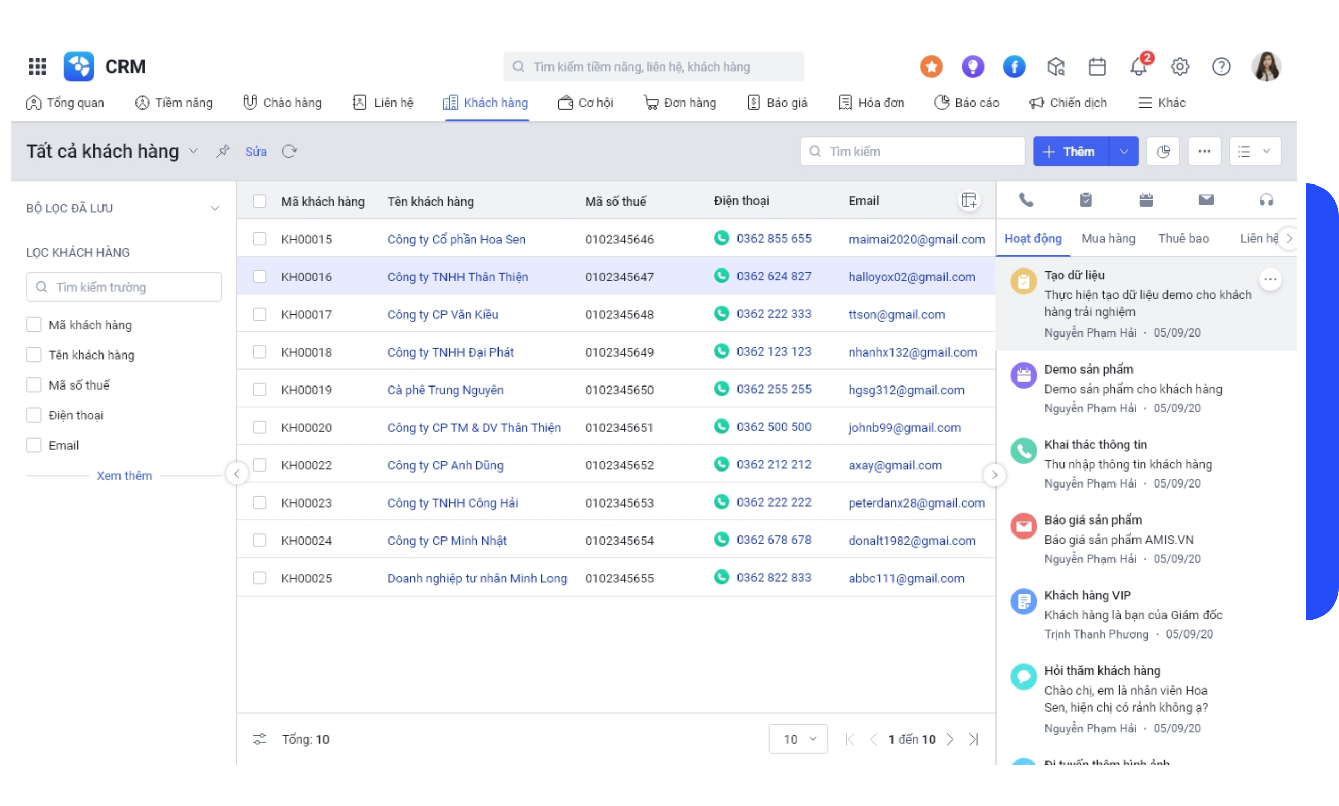Pin the Tất cả khách hàng view
Viewport: 1339px width, 806px height.
(x=222, y=151)
